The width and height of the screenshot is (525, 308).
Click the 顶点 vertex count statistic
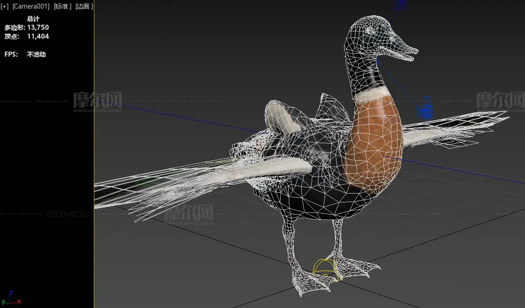click(27, 36)
